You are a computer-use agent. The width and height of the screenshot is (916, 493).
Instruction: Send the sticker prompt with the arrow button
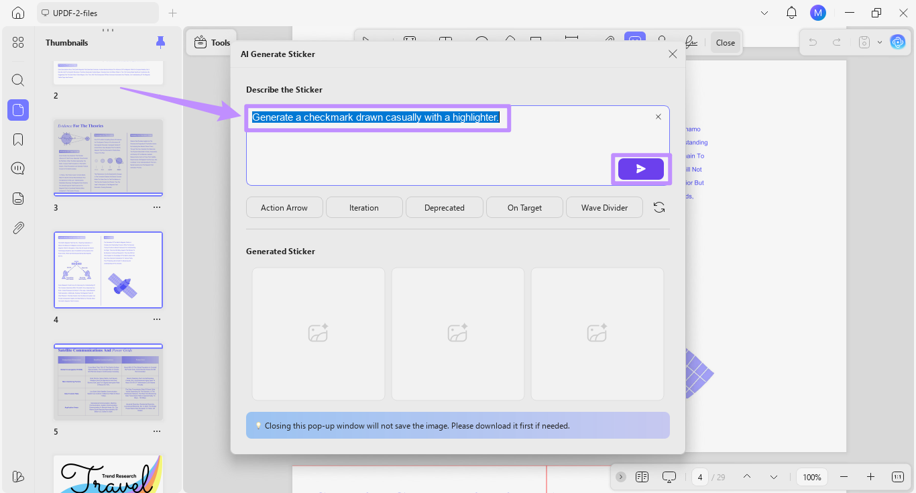pos(640,168)
